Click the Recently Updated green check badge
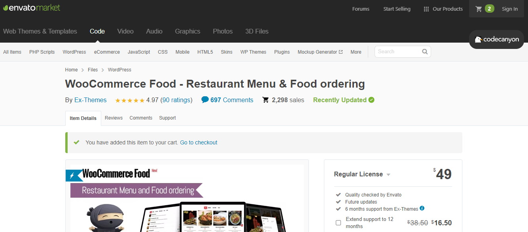 pyautogui.click(x=371, y=100)
